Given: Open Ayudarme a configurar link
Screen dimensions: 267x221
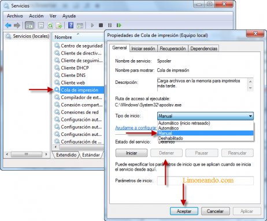Looking at the screenshot, I should (136, 128).
